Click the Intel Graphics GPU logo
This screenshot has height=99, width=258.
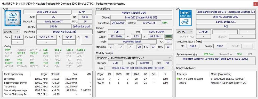186,18
